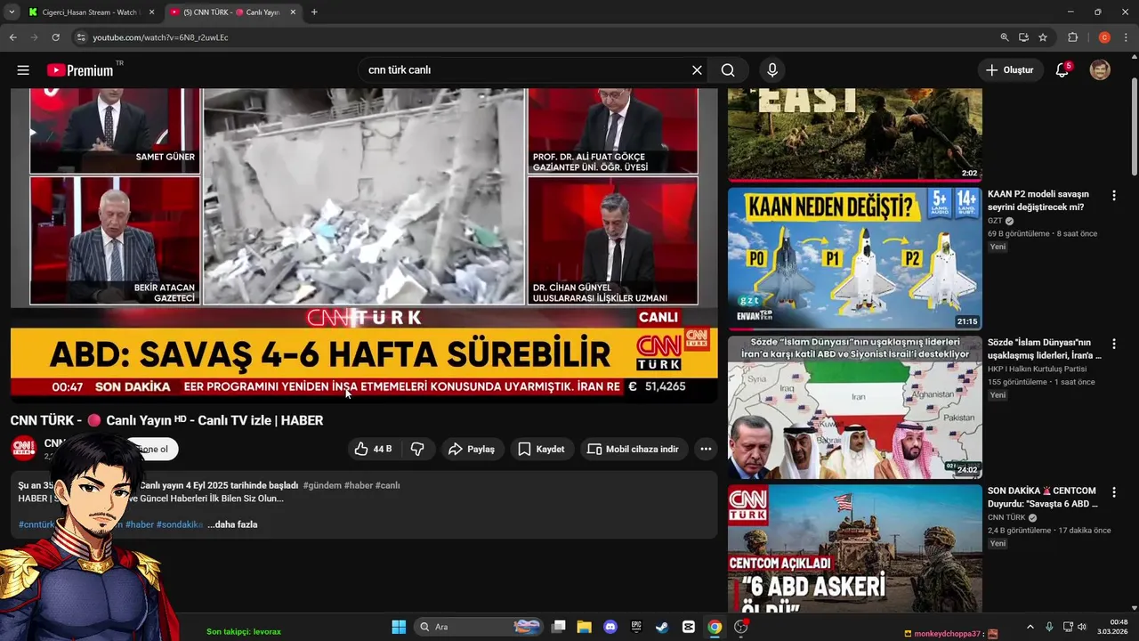Click the YouTube search input field
Screen dimensions: 1139x641
click(x=525, y=70)
